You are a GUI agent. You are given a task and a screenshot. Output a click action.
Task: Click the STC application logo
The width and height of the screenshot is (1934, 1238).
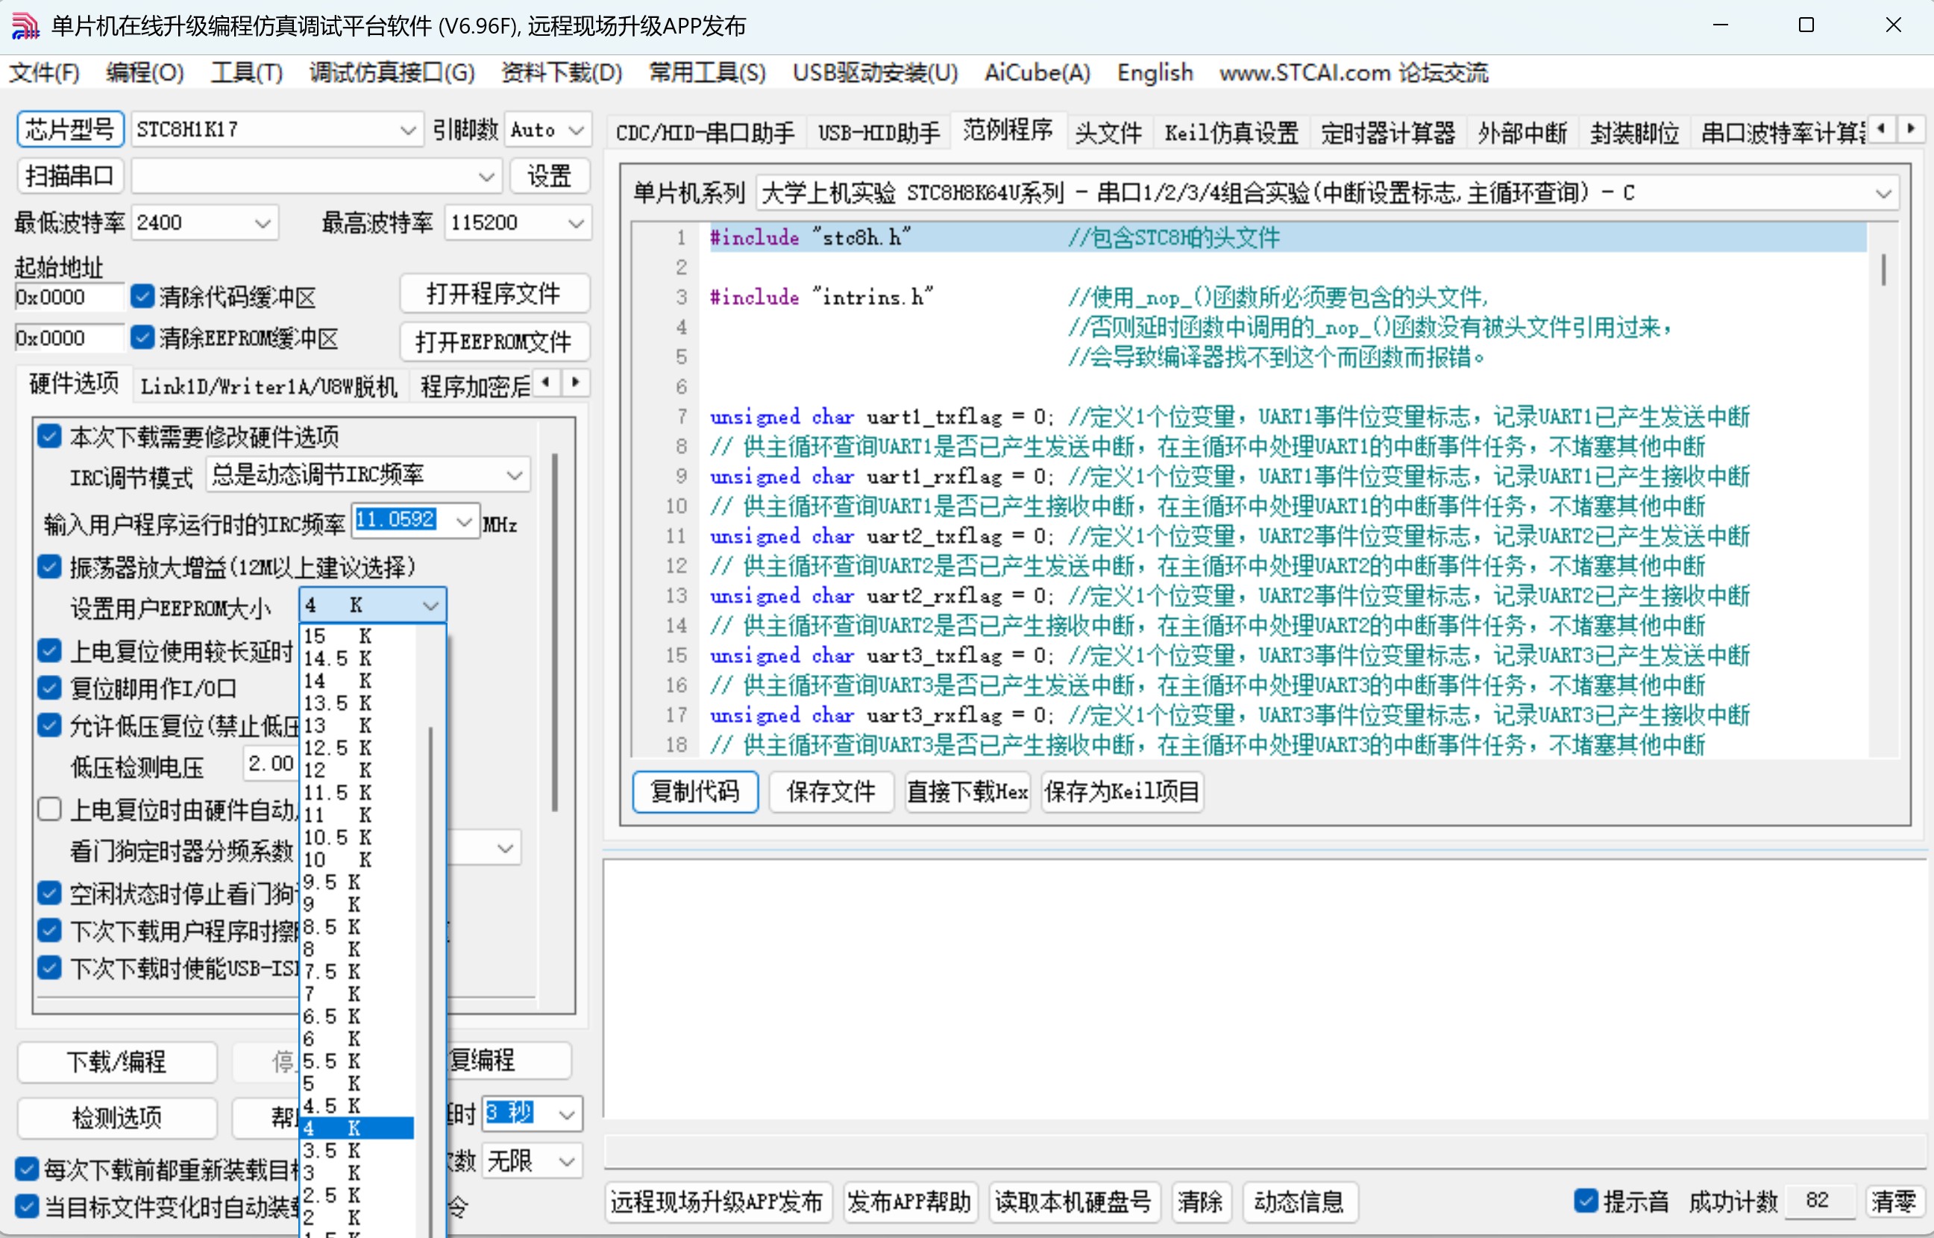pos(24,25)
